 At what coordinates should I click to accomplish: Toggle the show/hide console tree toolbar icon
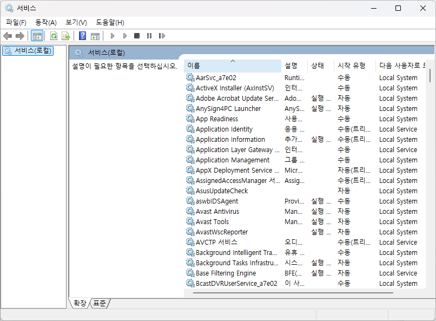37,36
